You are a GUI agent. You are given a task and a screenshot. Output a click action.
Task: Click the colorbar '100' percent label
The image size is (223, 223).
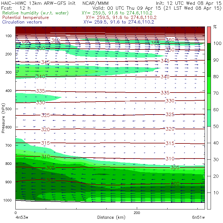click(x=217, y=43)
